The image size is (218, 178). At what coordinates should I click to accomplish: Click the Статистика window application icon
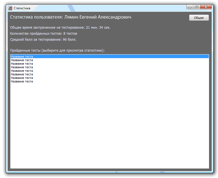(x=10, y=8)
